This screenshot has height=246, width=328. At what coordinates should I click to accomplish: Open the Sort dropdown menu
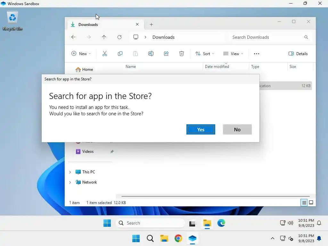pyautogui.click(x=205, y=53)
